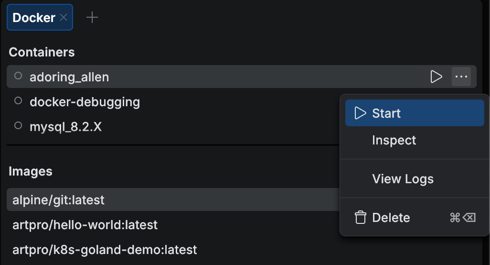Select the artpro/k8s-goland-demo:latest image
Screen dimensions: 490x265
(x=105, y=249)
